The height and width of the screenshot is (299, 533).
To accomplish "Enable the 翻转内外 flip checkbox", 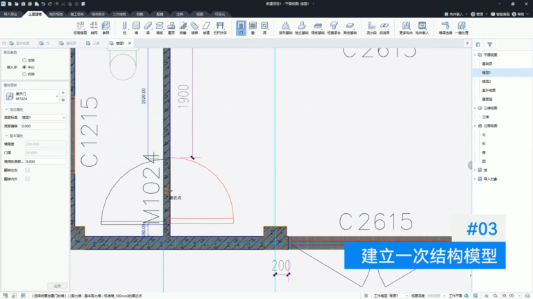I will pos(28,179).
